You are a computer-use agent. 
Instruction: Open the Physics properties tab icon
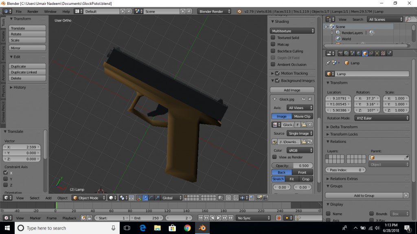point(389,53)
